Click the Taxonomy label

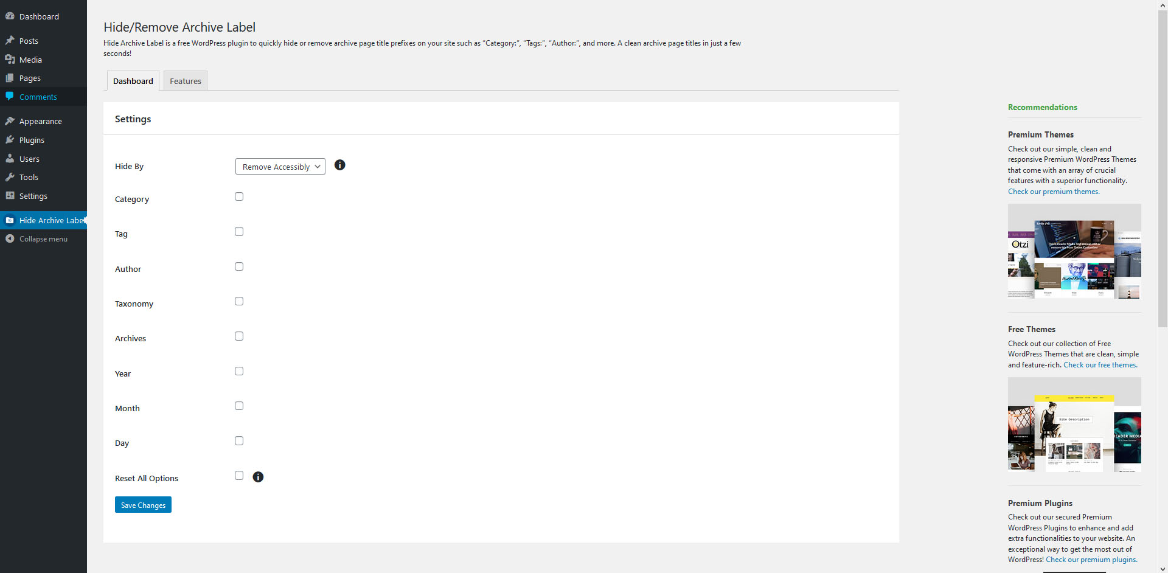point(134,304)
